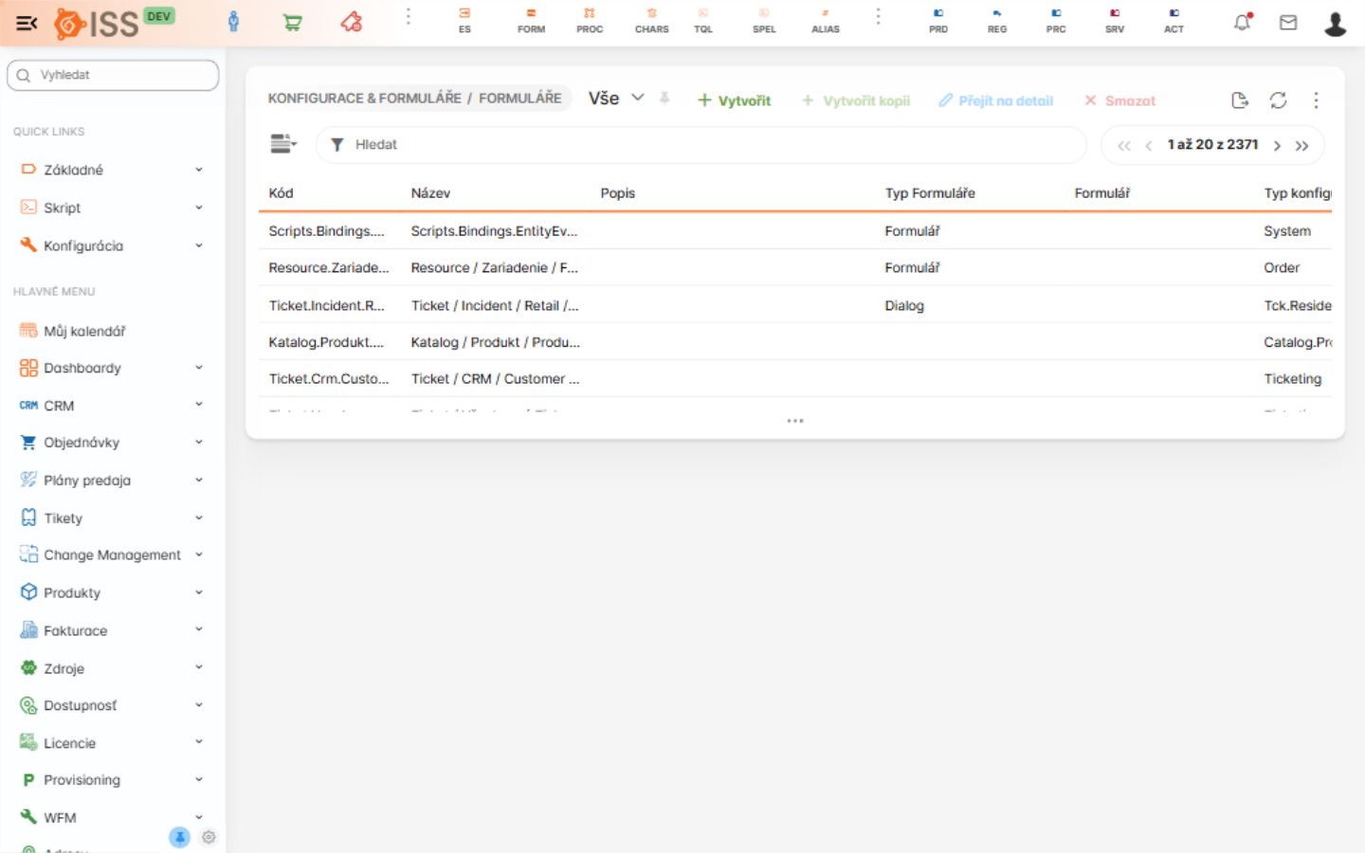The width and height of the screenshot is (1365, 853).
Task: Jump to last page of results
Action: click(x=1302, y=146)
